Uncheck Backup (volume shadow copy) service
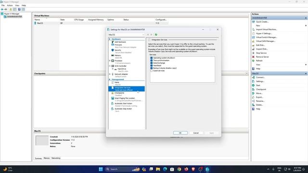 pyautogui.click(x=152, y=68)
